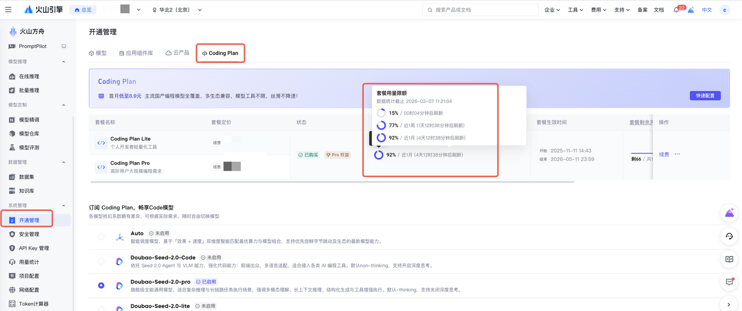The height and width of the screenshot is (311, 742).
Task: Open the 总览 overview button
Action: (83, 10)
